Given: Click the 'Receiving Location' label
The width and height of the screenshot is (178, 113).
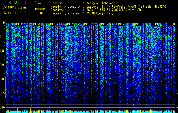Looking at the screenshot, I should point(66,6).
